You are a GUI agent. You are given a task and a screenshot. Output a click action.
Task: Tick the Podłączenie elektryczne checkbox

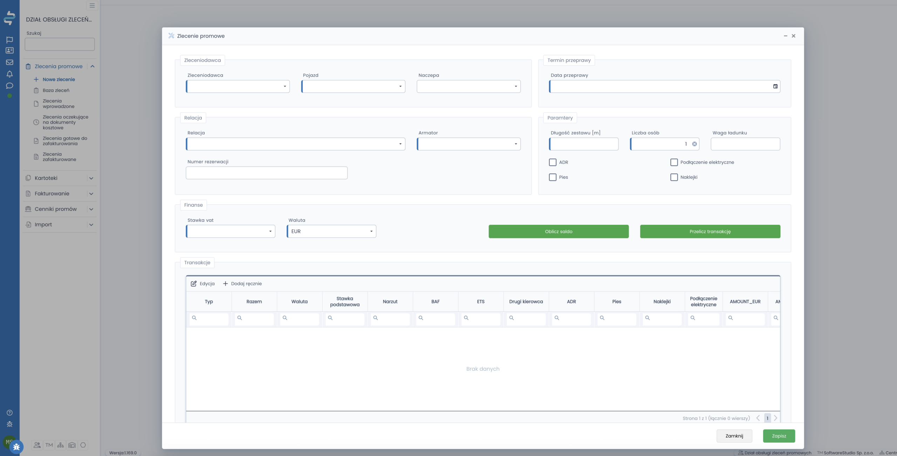pos(674,162)
